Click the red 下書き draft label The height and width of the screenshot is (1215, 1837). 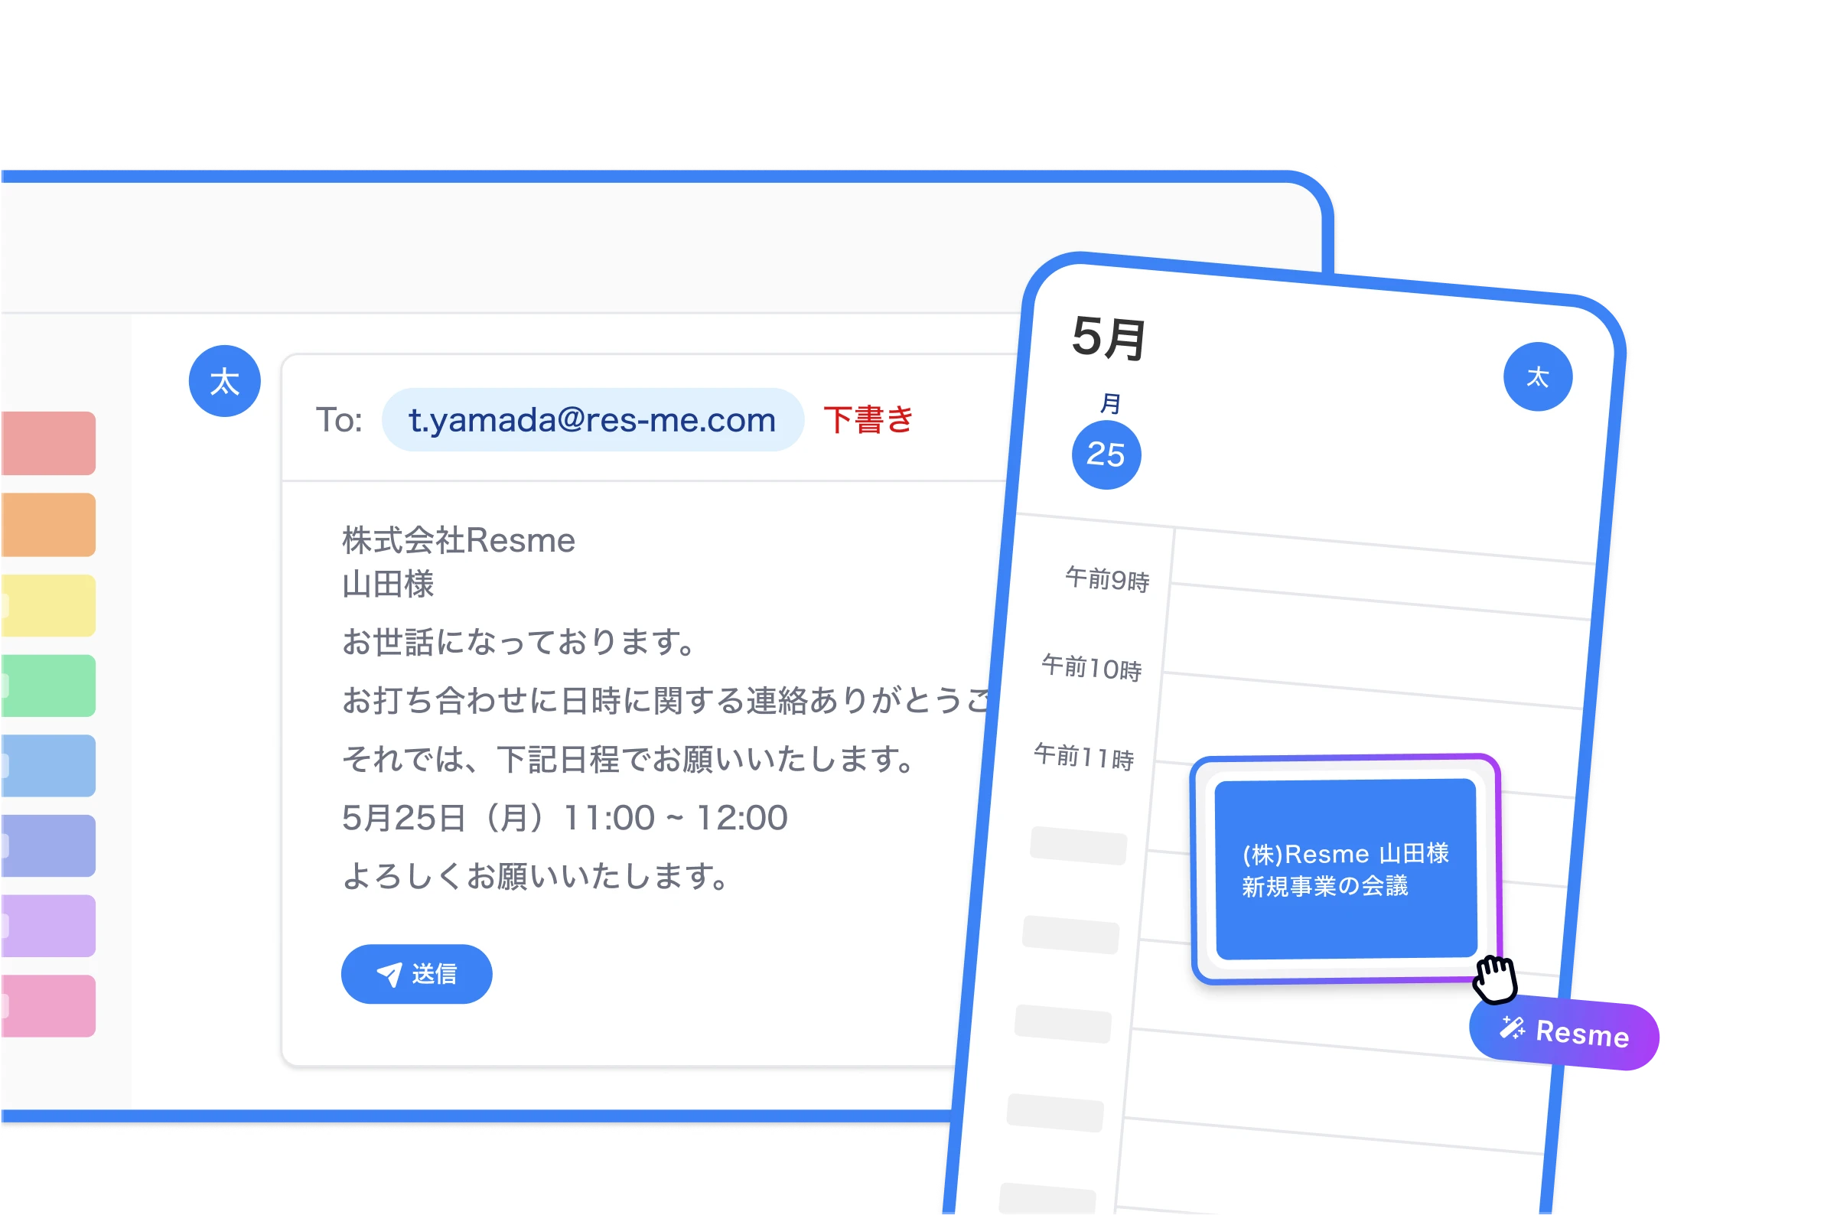(868, 420)
